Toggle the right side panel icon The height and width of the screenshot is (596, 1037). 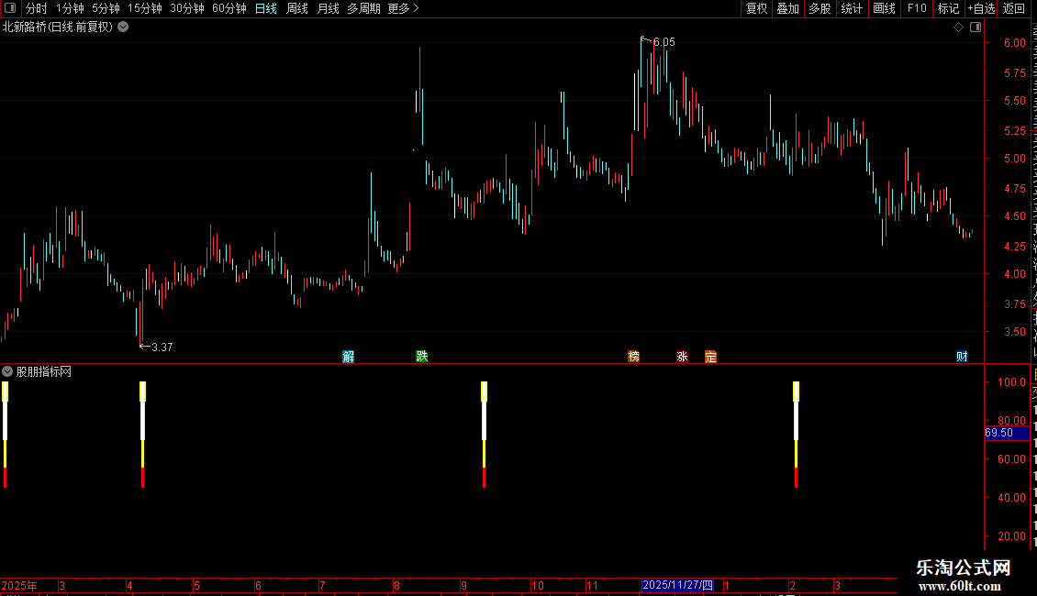(976, 28)
